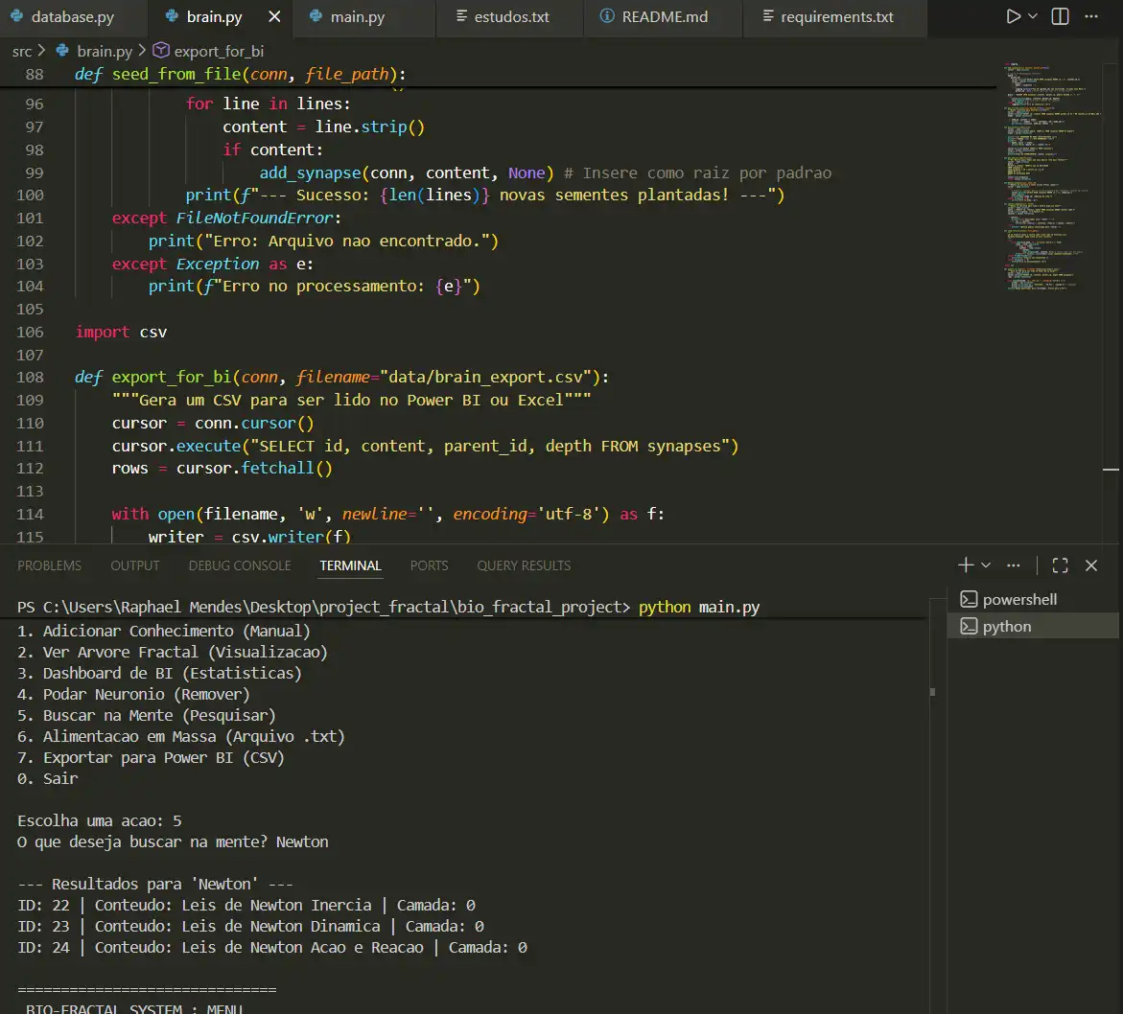Select the python terminal instance
This screenshot has height=1014, width=1123.
1007,626
